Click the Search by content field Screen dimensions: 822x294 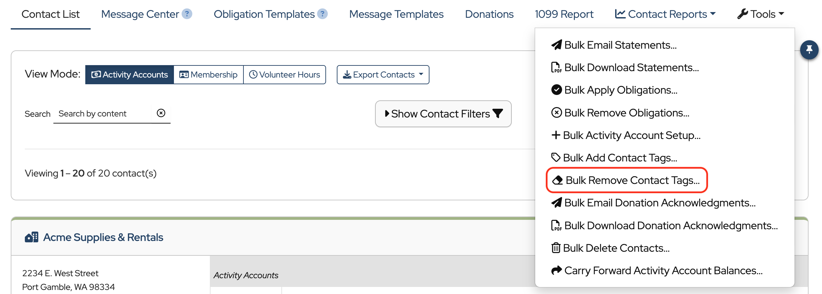tap(102, 114)
